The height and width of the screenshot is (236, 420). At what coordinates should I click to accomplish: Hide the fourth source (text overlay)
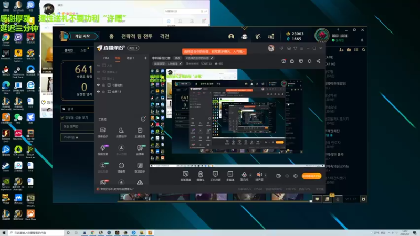point(98,85)
